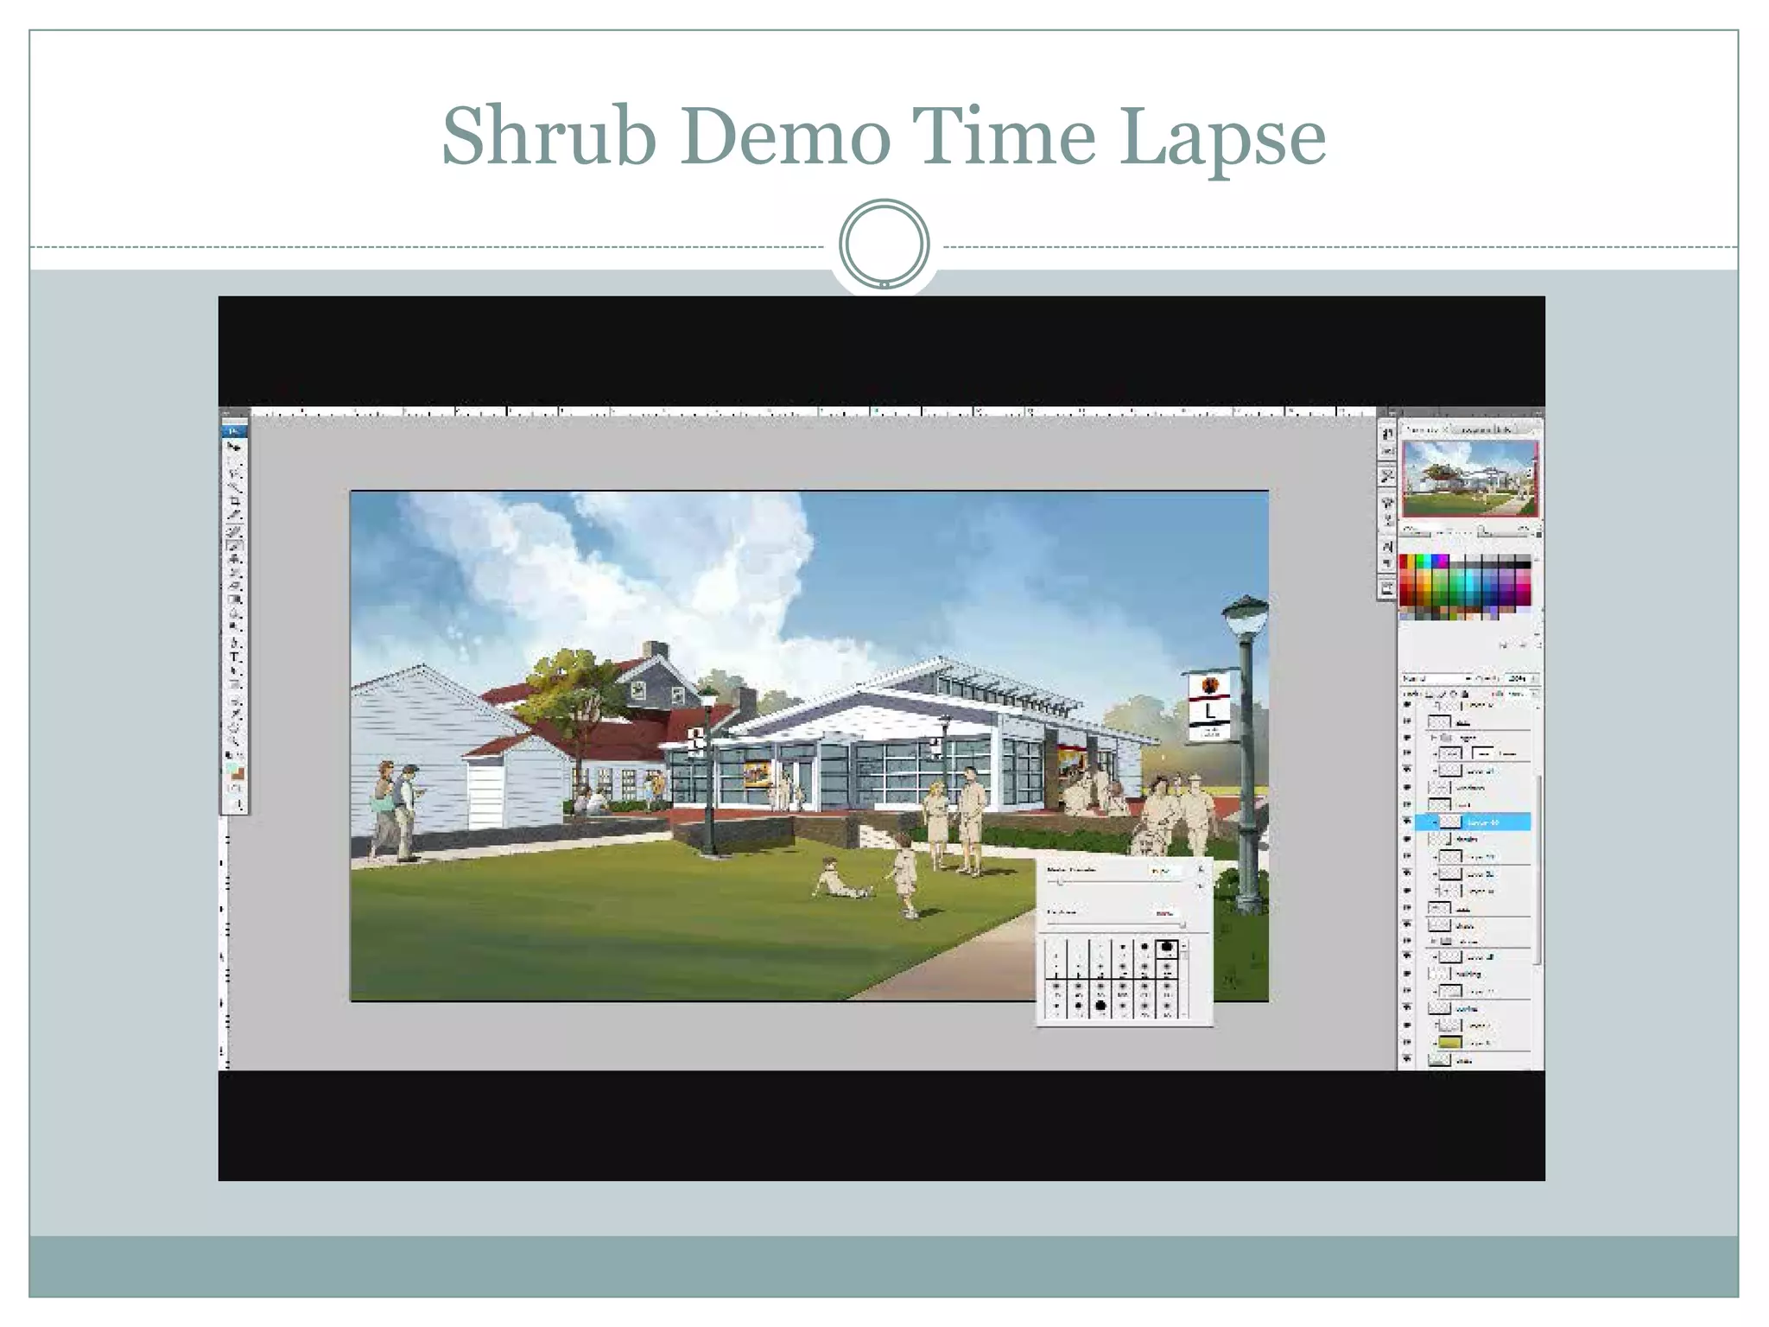Image resolution: width=1769 pixels, height=1327 pixels.
Task: Select the Healing Brush tool
Action: [234, 530]
